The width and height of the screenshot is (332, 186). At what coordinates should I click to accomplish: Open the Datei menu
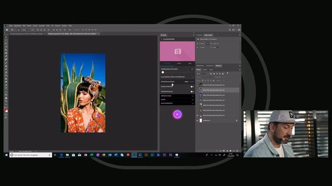(11, 26)
